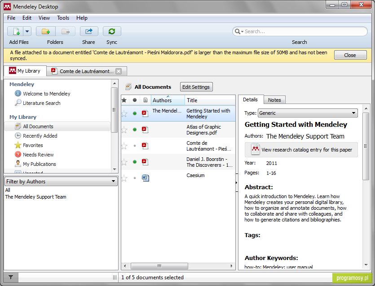Image resolution: width=375 pixels, height=286 pixels.
Task: Sort documents by Title column
Action: [x=210, y=100]
